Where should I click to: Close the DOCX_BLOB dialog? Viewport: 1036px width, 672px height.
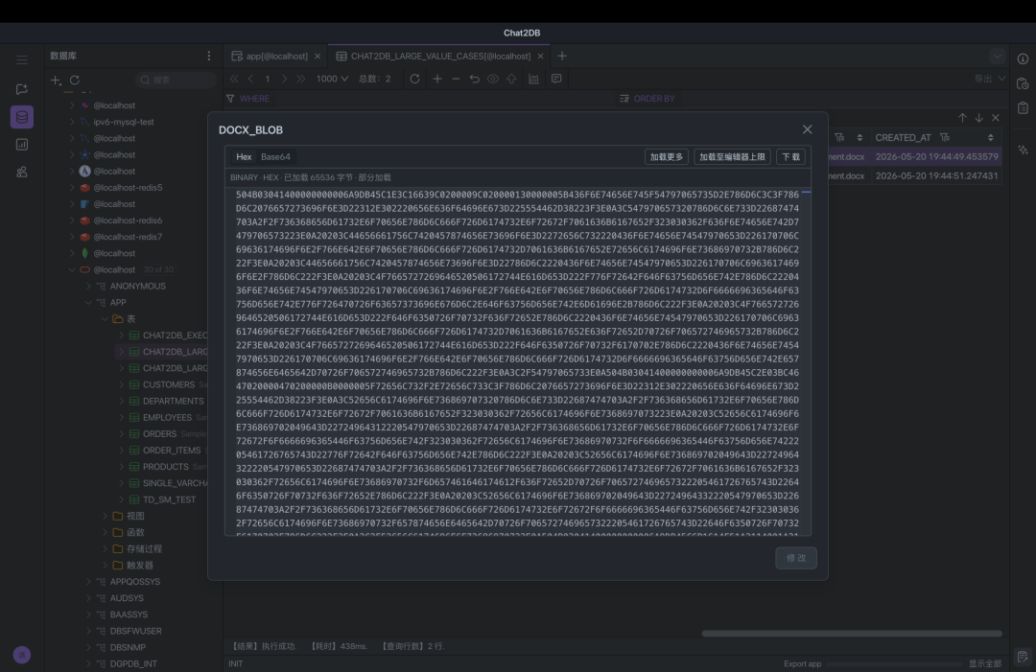click(x=808, y=129)
